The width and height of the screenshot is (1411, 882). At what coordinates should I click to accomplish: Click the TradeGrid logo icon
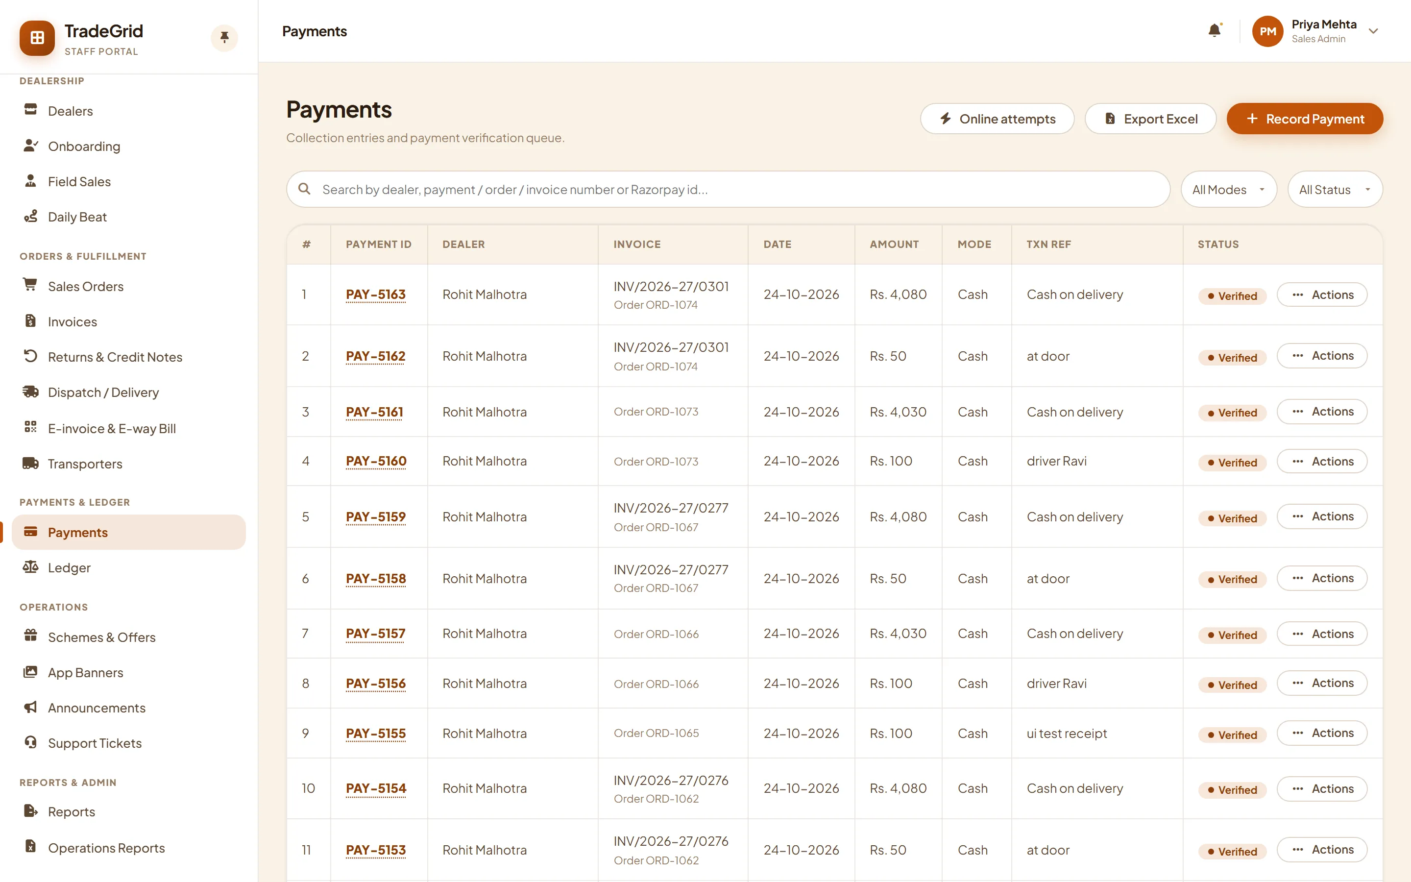point(37,38)
